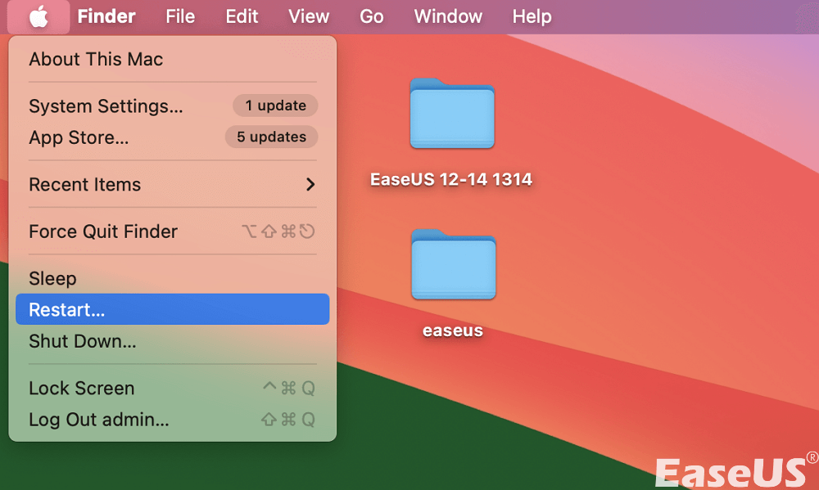Choose About This Mac
The width and height of the screenshot is (819, 490).
pos(96,59)
